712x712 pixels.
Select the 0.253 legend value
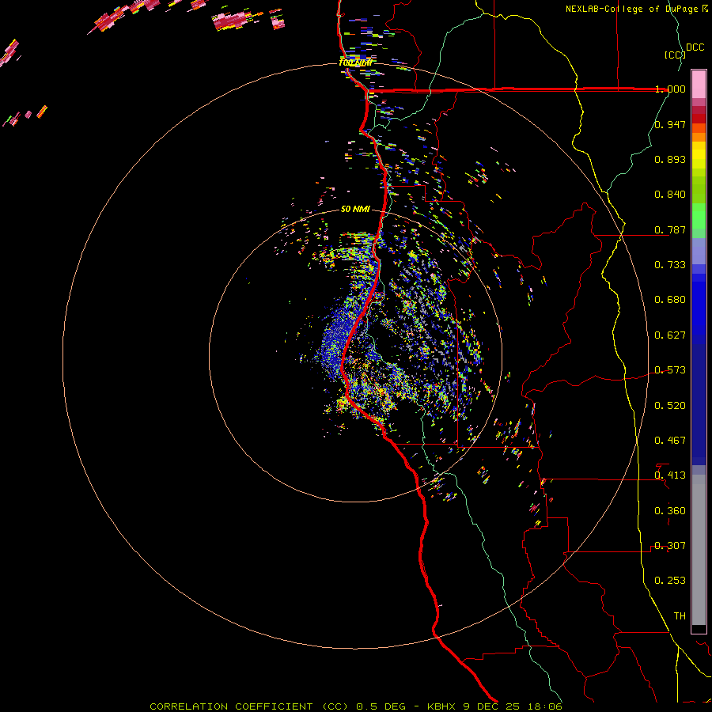(670, 581)
